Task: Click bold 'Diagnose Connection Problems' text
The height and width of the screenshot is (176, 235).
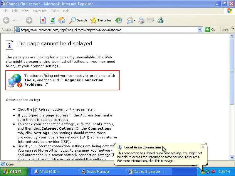Action: click(x=64, y=82)
